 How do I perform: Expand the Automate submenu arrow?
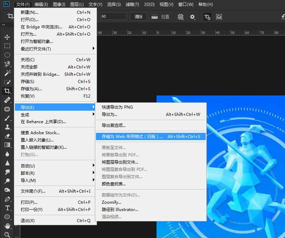93,165
